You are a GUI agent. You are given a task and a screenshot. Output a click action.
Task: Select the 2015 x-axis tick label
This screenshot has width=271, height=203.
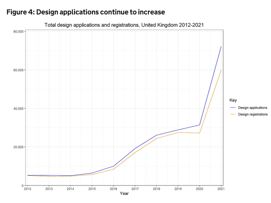pos(92,189)
